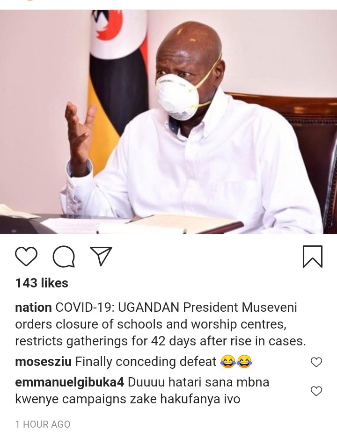Screen dimensions: 337x444
Task: Tap the laughing emojis in mosesziu's comment
Action: (x=236, y=362)
